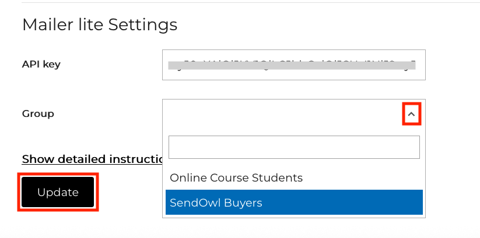Screen dimensions: 480x238
Task: Click the Mailer lite Settings heading
Action: coord(99,24)
